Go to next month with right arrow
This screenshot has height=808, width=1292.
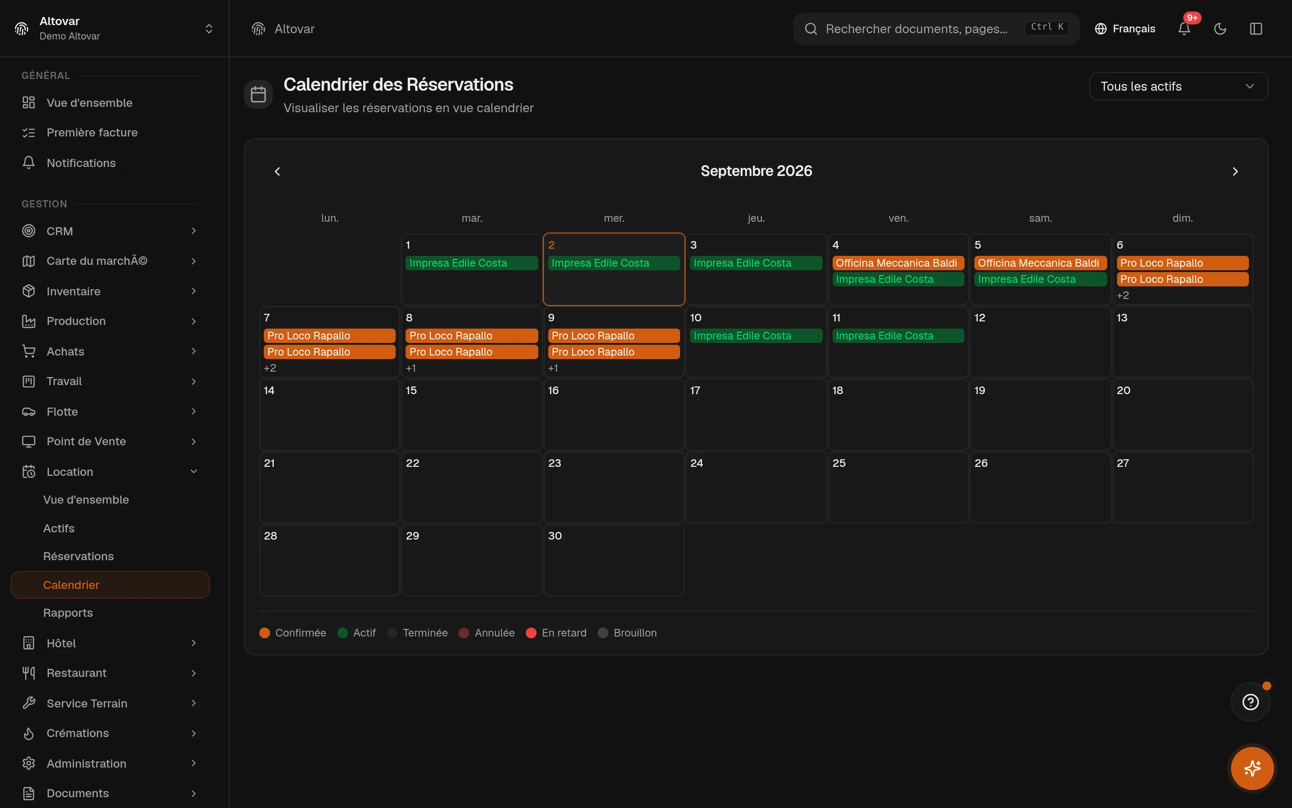pyautogui.click(x=1235, y=171)
